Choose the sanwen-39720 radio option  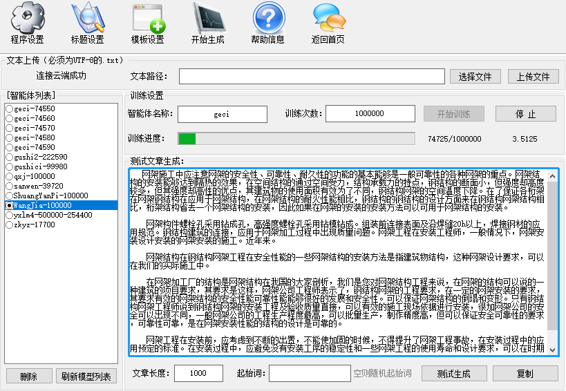click(10, 187)
